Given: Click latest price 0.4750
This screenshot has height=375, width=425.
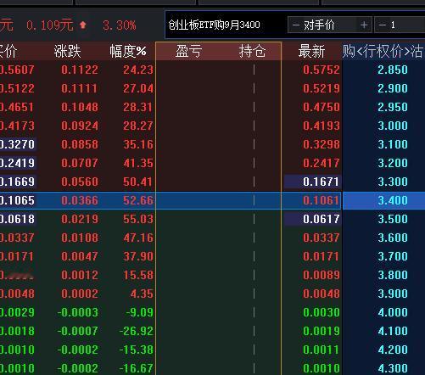Looking at the screenshot, I should coord(322,107).
